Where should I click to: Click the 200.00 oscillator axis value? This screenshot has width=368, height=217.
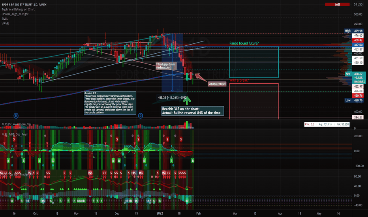[358, 136]
